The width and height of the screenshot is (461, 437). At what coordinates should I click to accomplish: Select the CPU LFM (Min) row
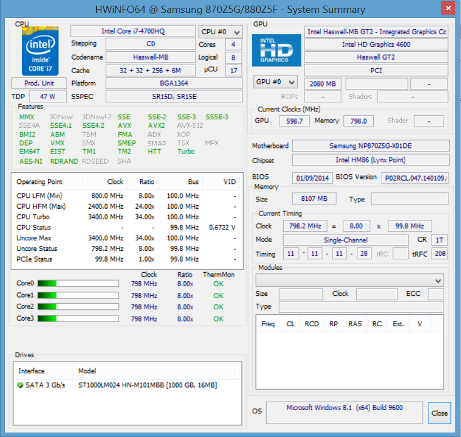[x=127, y=196]
